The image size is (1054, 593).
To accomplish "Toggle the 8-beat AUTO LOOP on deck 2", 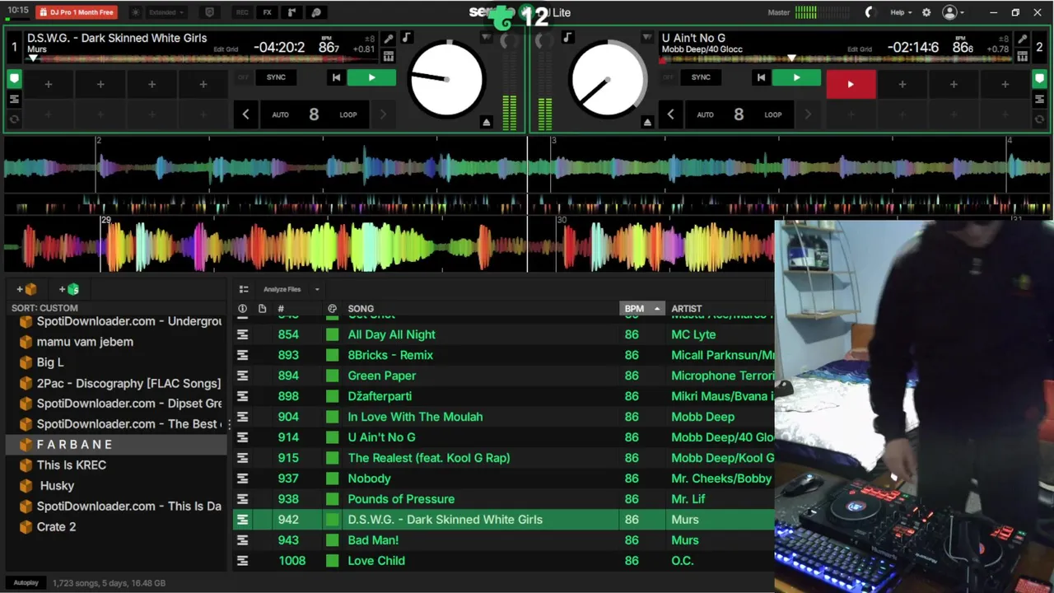I will tap(739, 114).
